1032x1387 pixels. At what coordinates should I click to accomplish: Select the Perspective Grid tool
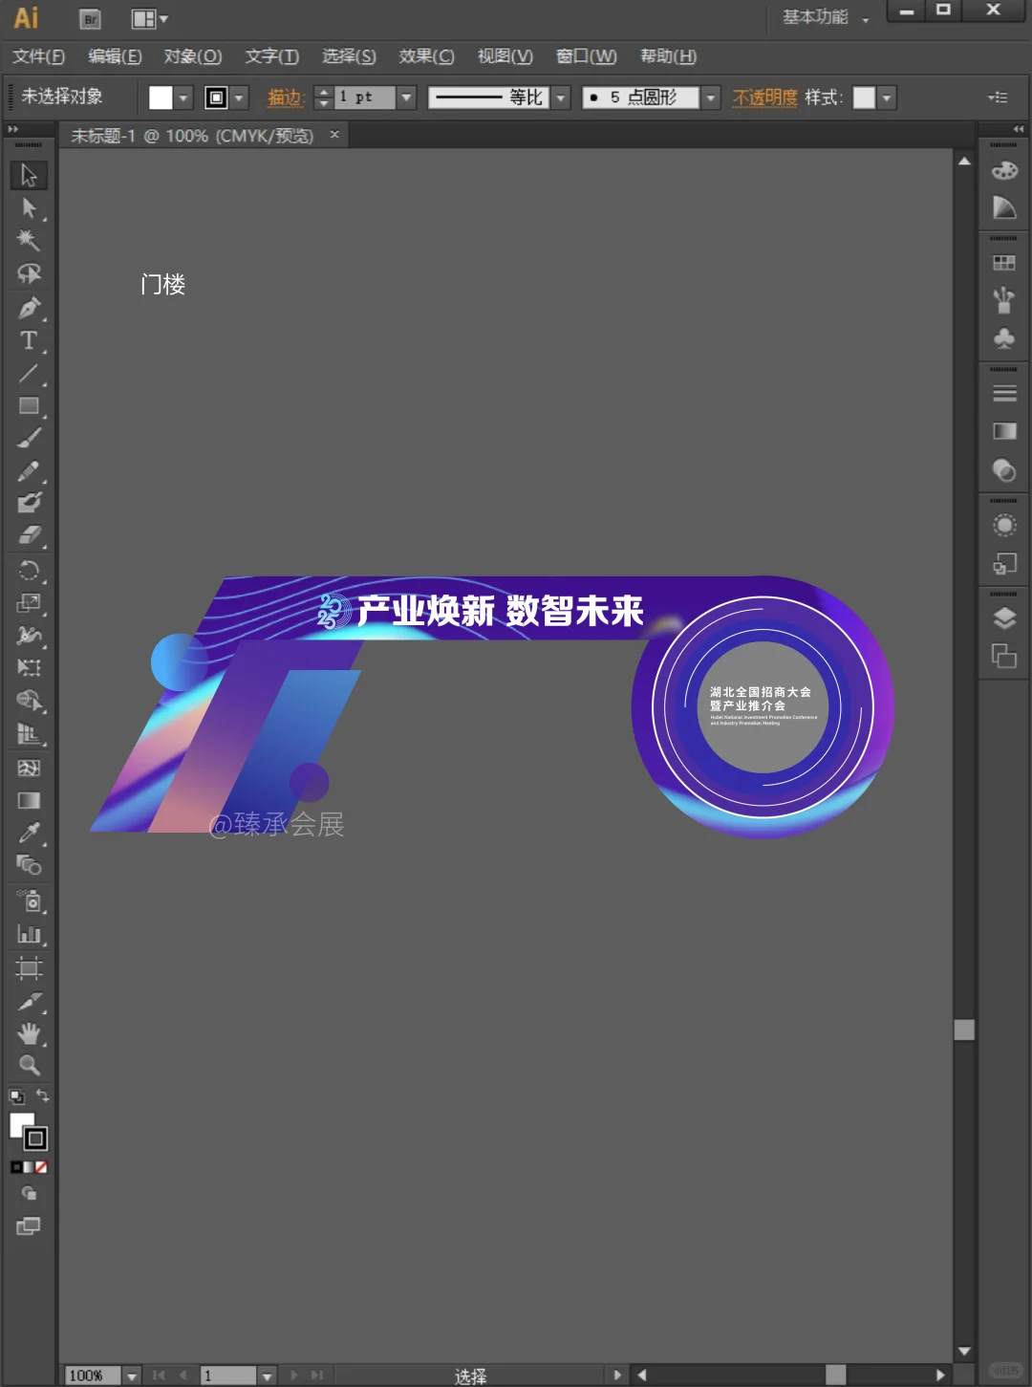[29, 733]
